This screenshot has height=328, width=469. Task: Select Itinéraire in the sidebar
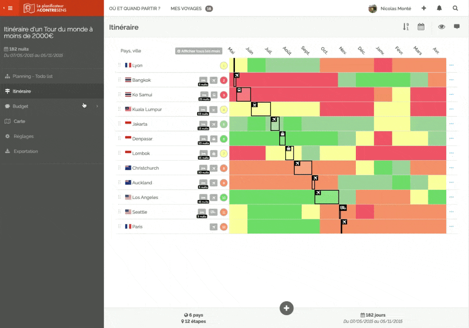(x=52, y=91)
